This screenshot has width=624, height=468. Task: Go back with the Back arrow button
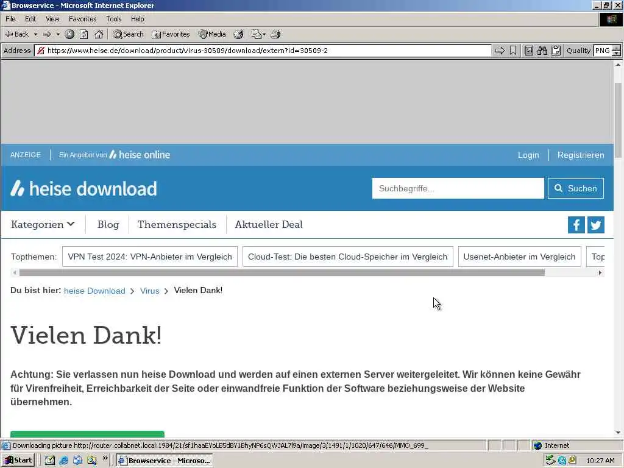point(16,34)
